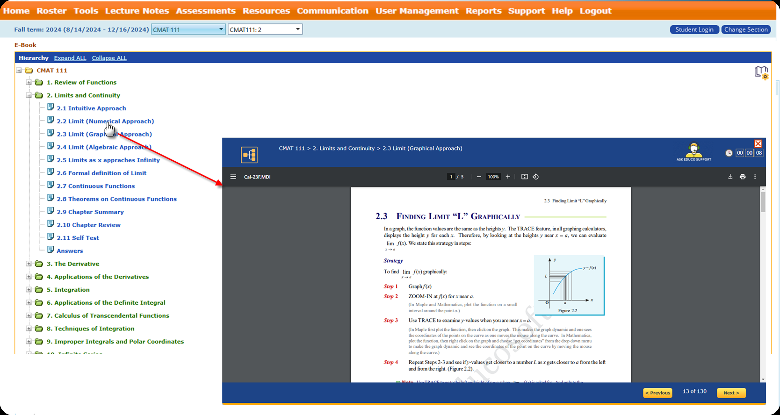Open section 2.7 Continuous Functions
Image resolution: width=780 pixels, height=415 pixels.
[x=95, y=186]
